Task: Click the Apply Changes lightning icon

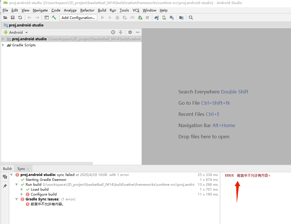Action: [110, 18]
